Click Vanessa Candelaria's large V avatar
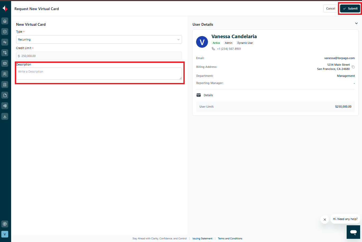This screenshot has height=242, width=362. [x=202, y=42]
